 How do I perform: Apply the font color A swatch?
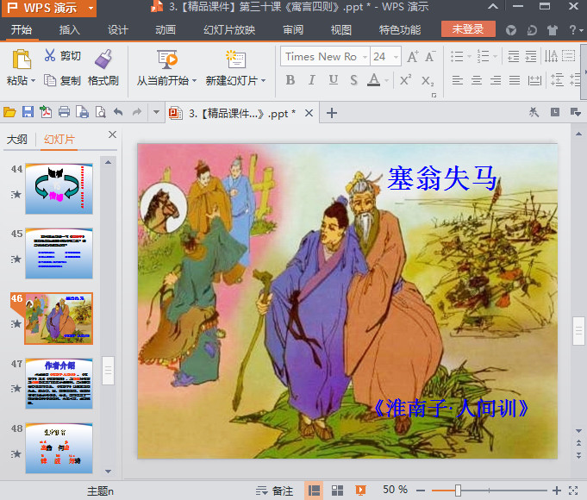(x=373, y=80)
